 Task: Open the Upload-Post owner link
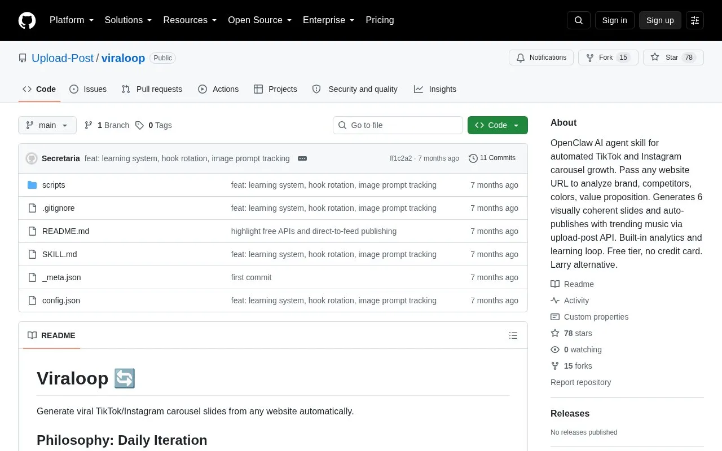(x=63, y=58)
